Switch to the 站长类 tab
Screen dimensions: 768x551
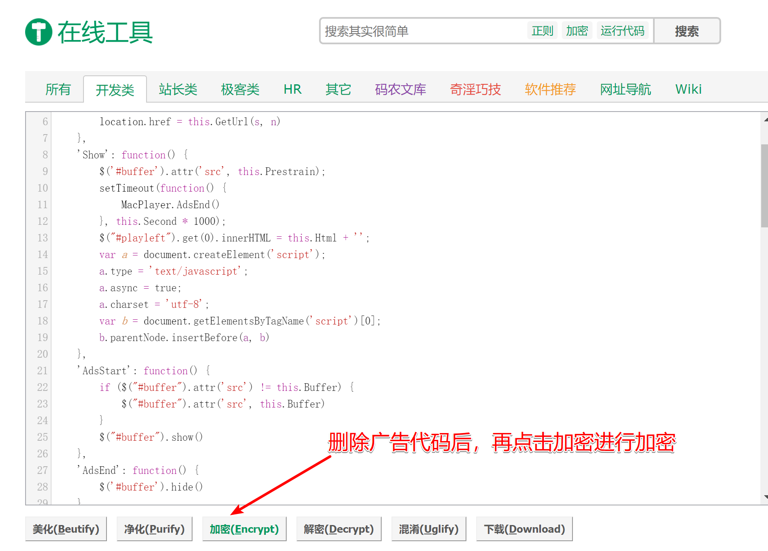[177, 89]
